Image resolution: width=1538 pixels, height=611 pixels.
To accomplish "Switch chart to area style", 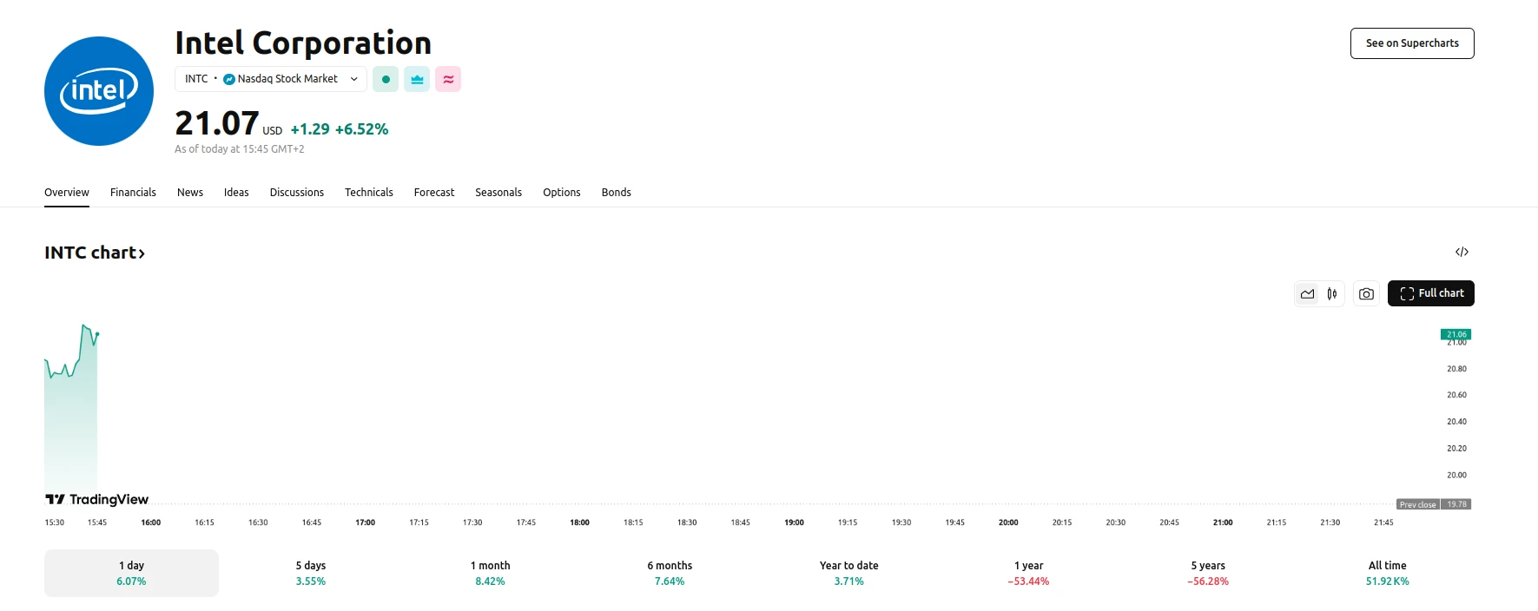I will click(x=1307, y=293).
